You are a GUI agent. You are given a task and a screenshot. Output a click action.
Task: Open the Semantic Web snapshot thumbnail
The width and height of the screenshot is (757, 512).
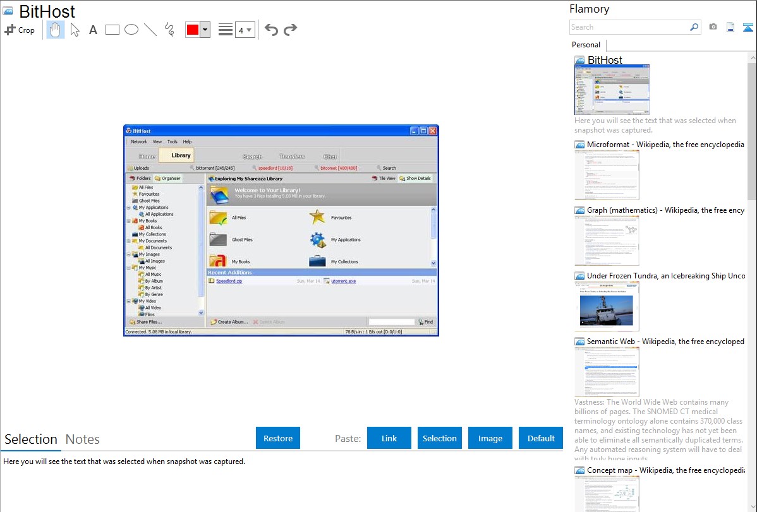click(607, 372)
